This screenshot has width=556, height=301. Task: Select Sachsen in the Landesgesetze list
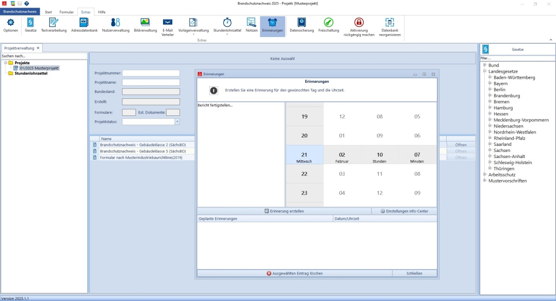click(502, 150)
